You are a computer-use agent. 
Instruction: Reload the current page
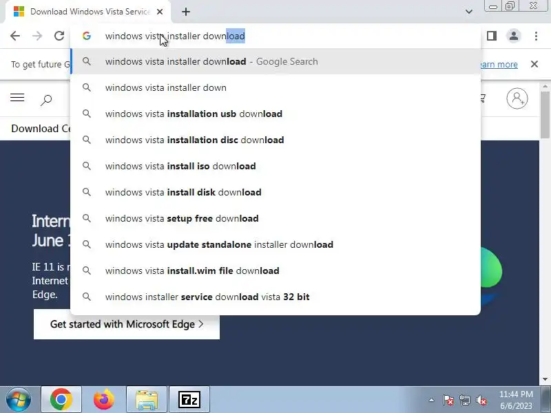click(59, 36)
